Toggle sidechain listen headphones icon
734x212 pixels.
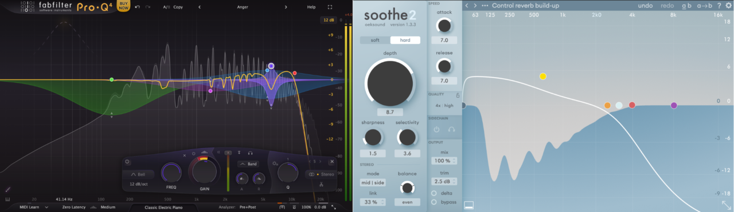click(x=451, y=129)
